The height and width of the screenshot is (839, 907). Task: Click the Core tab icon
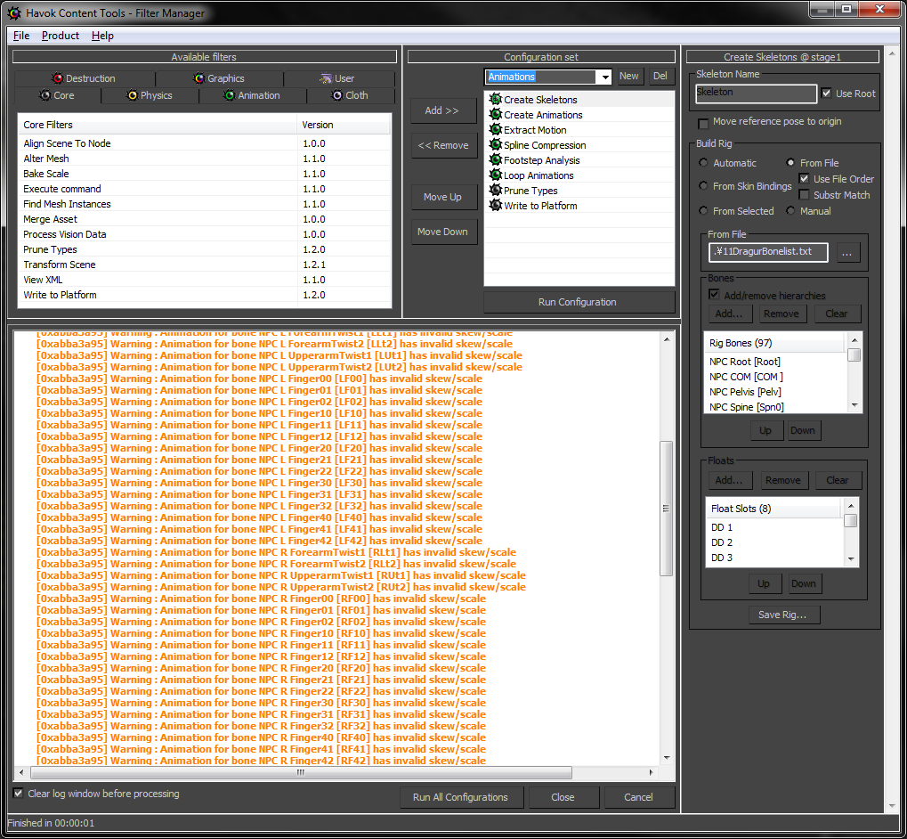(x=45, y=95)
